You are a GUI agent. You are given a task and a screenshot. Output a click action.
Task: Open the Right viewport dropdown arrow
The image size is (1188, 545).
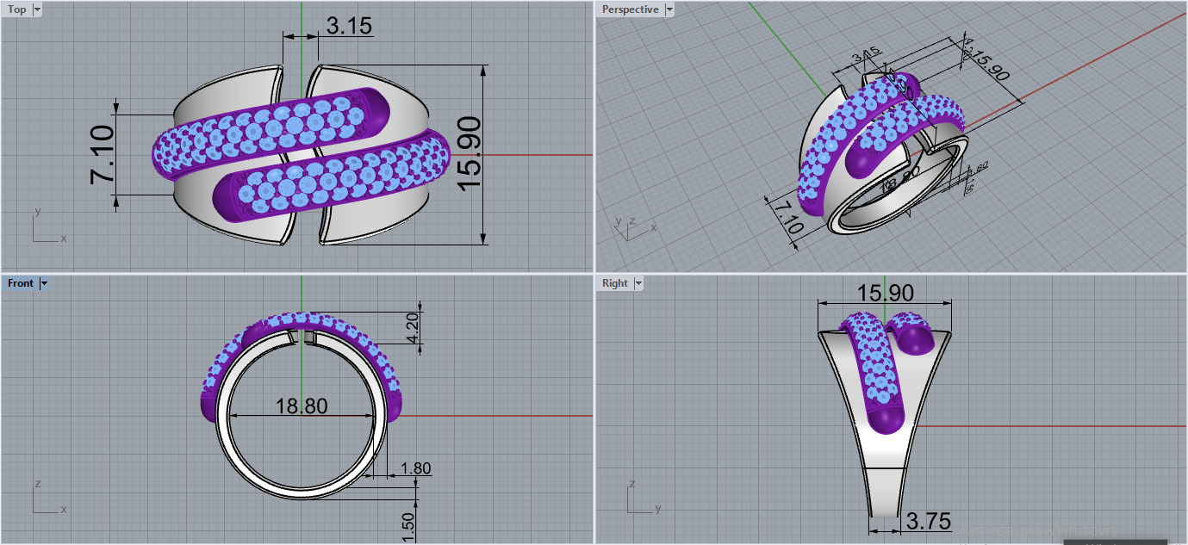pyautogui.click(x=639, y=283)
